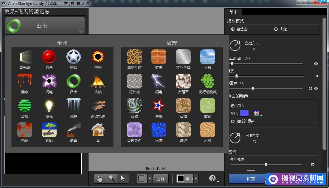Click the 高光亮度 slider handle
The height and width of the screenshot is (188, 329).
[x=266, y=165]
